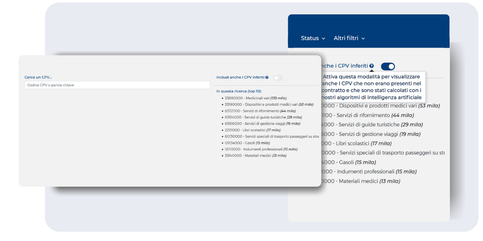This screenshot has width=483, height=241.
Task: Expand the Altri filtri dropdown
Action: click(x=349, y=38)
